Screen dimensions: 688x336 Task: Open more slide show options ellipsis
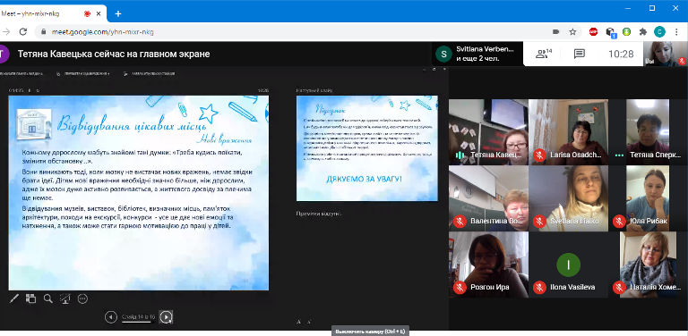(82, 298)
